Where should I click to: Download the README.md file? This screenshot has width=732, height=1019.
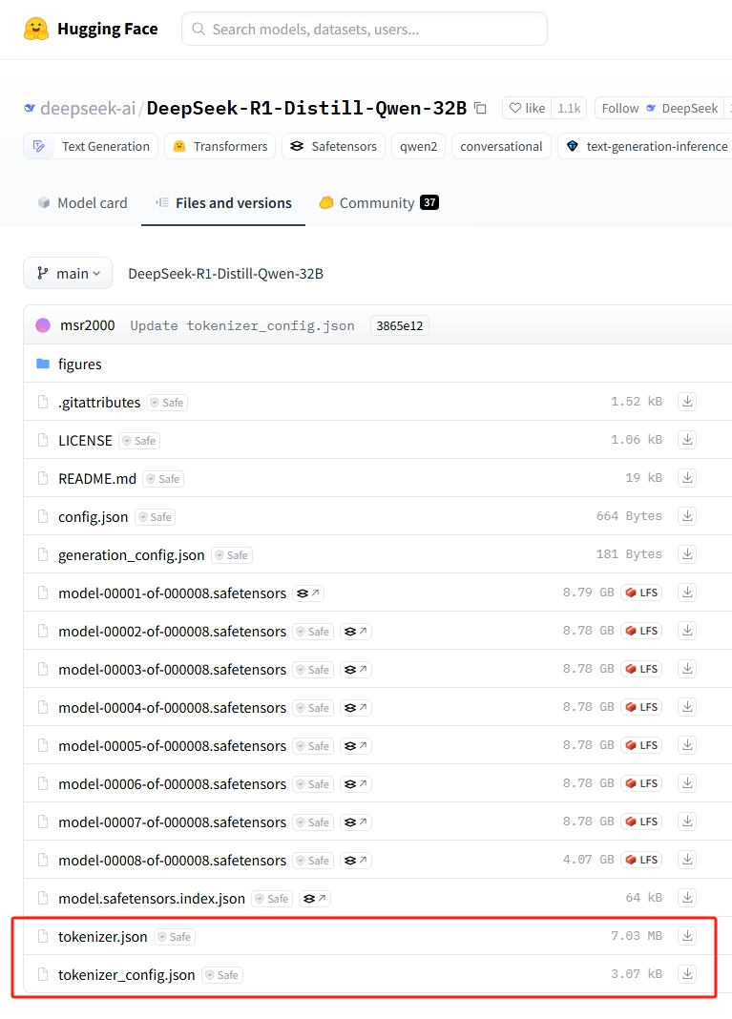coord(687,478)
